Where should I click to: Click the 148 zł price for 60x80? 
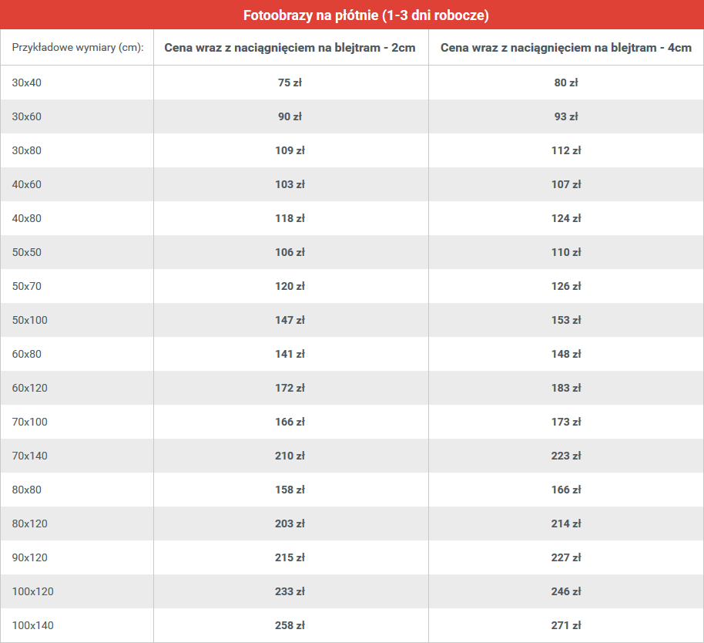[x=566, y=354]
